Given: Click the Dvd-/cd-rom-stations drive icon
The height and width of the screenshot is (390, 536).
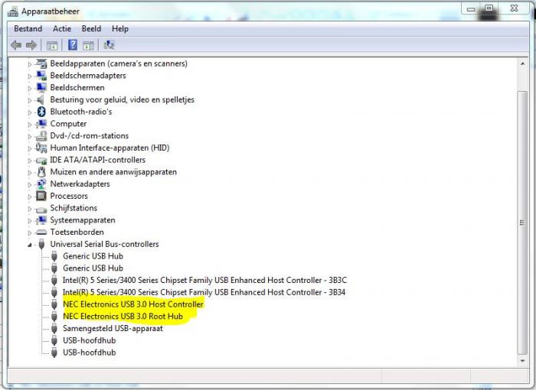Looking at the screenshot, I should 41,135.
